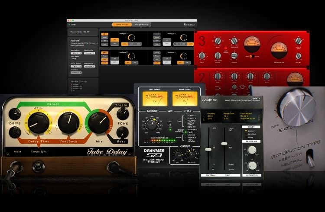Select Line input for Analogue 1

coord(131,44)
